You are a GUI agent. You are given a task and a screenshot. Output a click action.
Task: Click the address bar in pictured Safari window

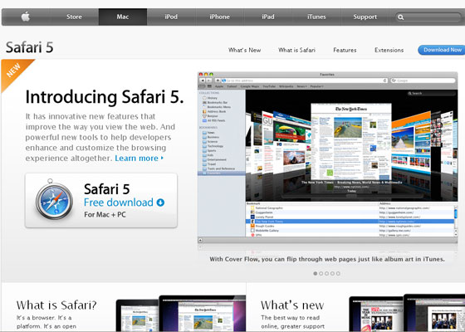pos(305,81)
